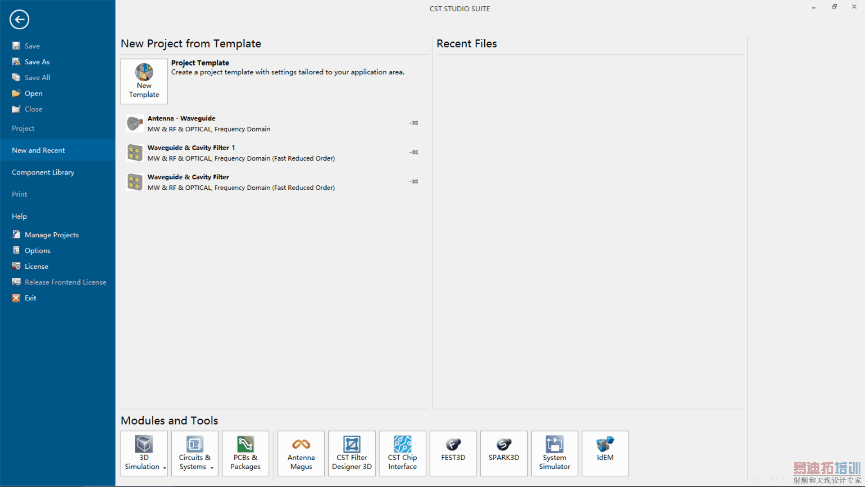Viewport: 865px width, 487px height.
Task: Pin the Antenna - Waveguide template
Action: tap(414, 123)
